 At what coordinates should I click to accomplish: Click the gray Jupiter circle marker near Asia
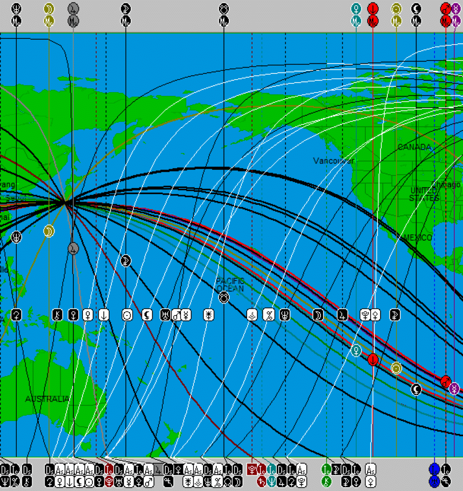[73, 248]
